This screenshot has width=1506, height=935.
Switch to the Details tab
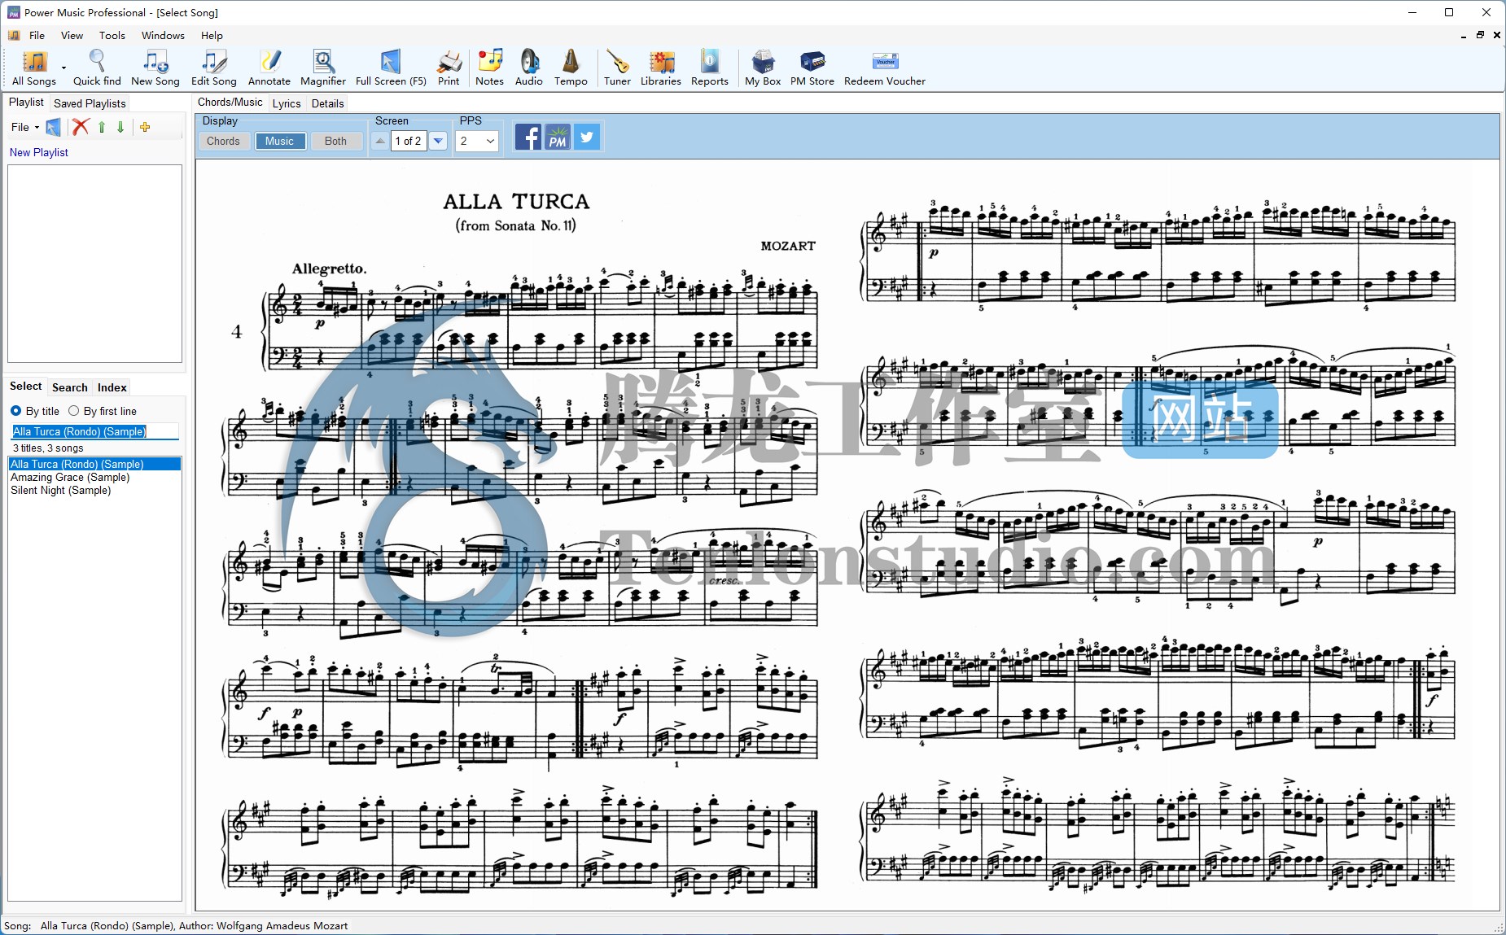click(327, 103)
